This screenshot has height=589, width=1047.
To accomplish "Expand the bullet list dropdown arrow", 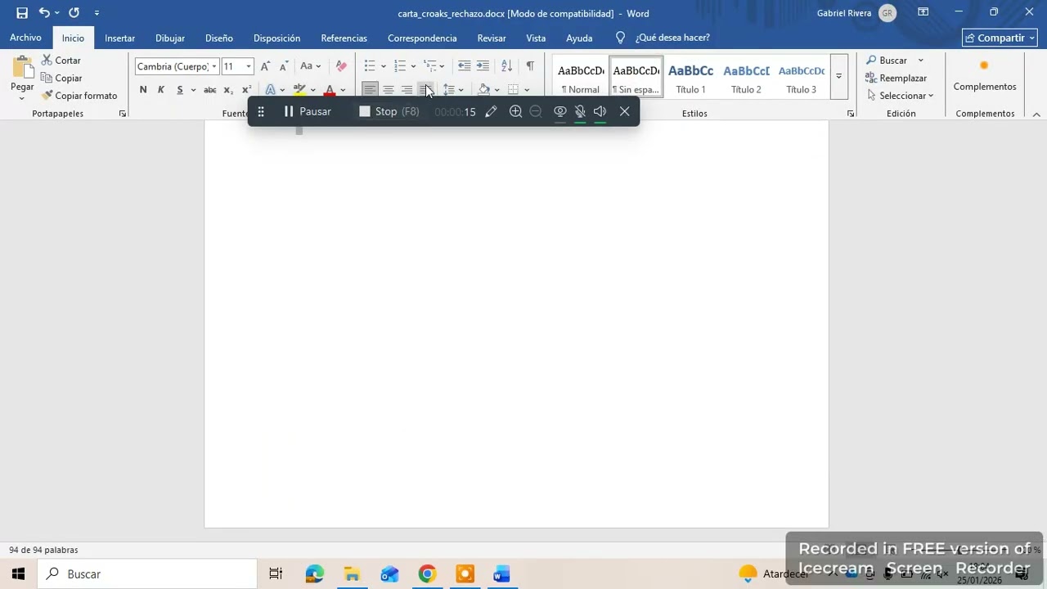I will pos(383,66).
